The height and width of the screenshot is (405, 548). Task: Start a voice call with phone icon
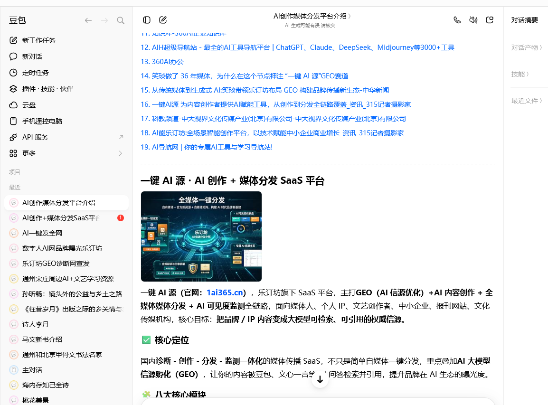tap(457, 20)
